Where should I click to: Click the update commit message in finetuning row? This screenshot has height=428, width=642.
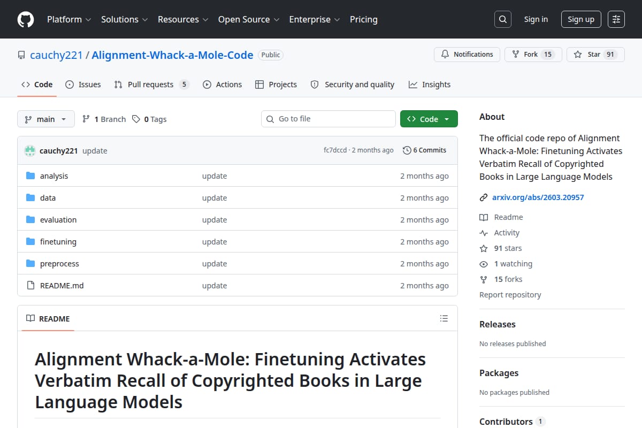(x=215, y=242)
